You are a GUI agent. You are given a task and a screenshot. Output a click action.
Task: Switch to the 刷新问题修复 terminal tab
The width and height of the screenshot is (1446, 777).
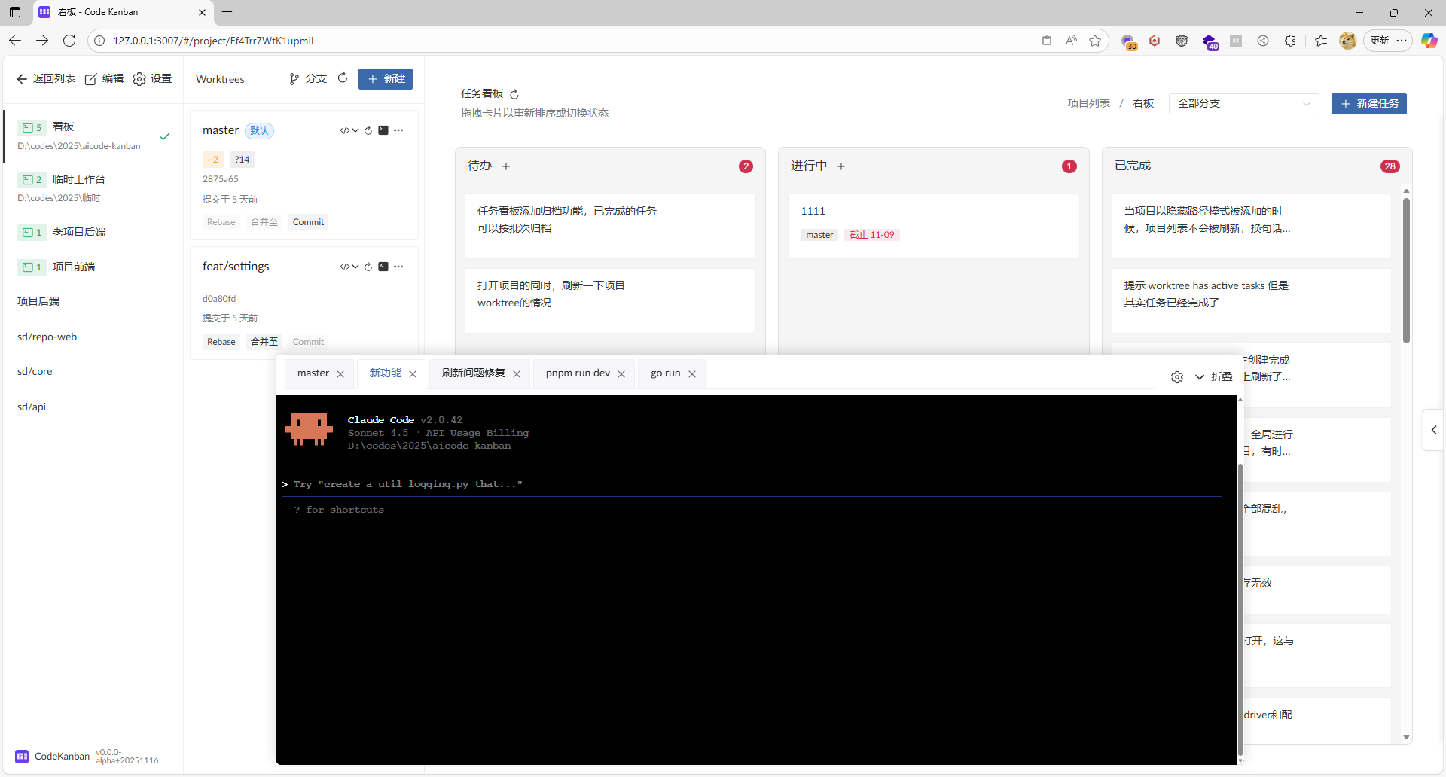473,373
